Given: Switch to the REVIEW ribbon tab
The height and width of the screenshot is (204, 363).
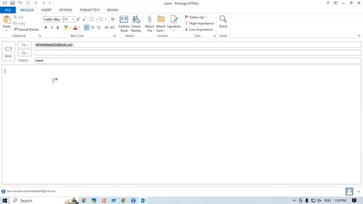Looking at the screenshot, I should [112, 10].
